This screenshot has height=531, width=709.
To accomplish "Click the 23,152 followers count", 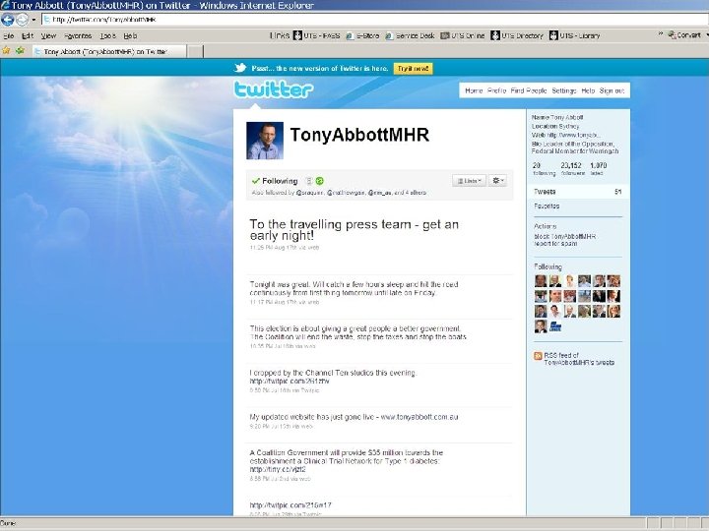I will pos(572,169).
